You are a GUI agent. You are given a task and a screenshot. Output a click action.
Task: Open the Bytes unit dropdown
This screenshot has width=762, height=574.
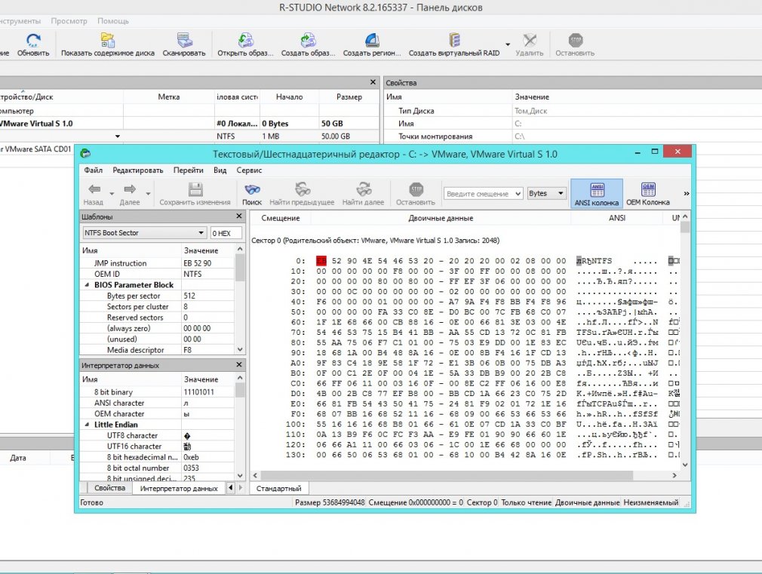547,193
